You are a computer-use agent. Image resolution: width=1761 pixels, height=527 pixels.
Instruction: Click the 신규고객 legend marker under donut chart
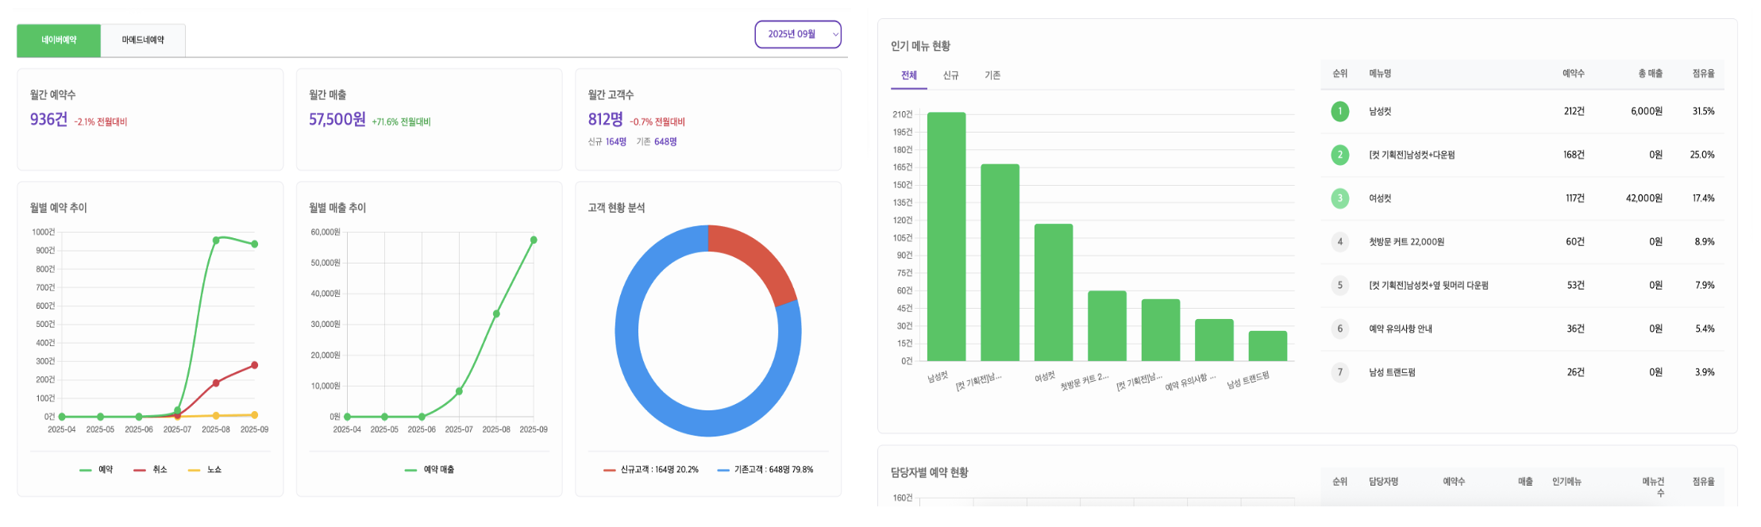(610, 470)
